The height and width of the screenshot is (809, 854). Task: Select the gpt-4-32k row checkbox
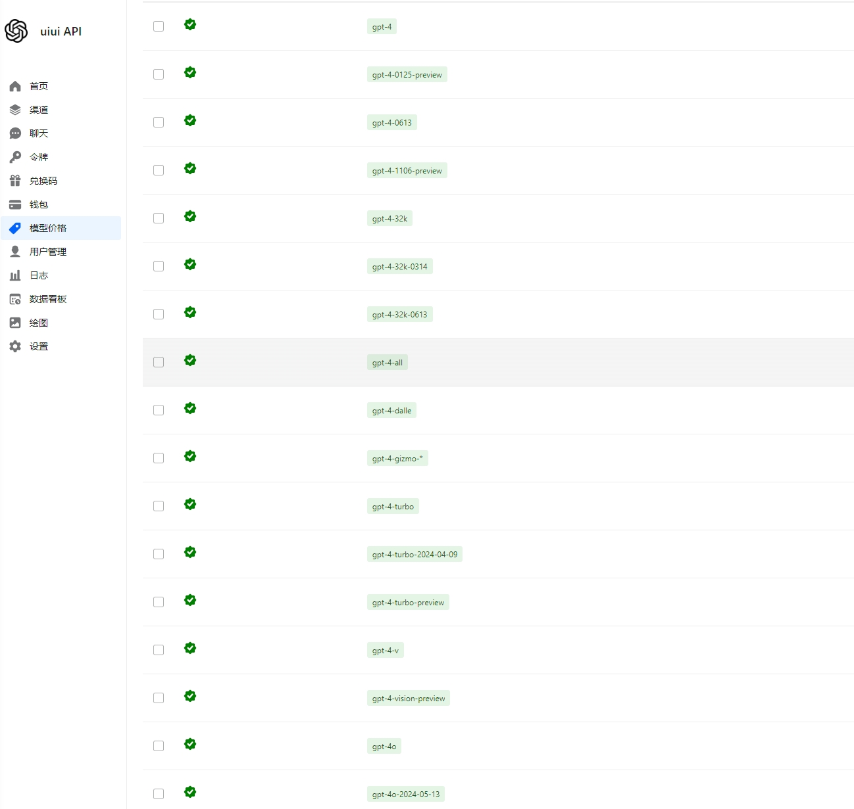tap(159, 218)
